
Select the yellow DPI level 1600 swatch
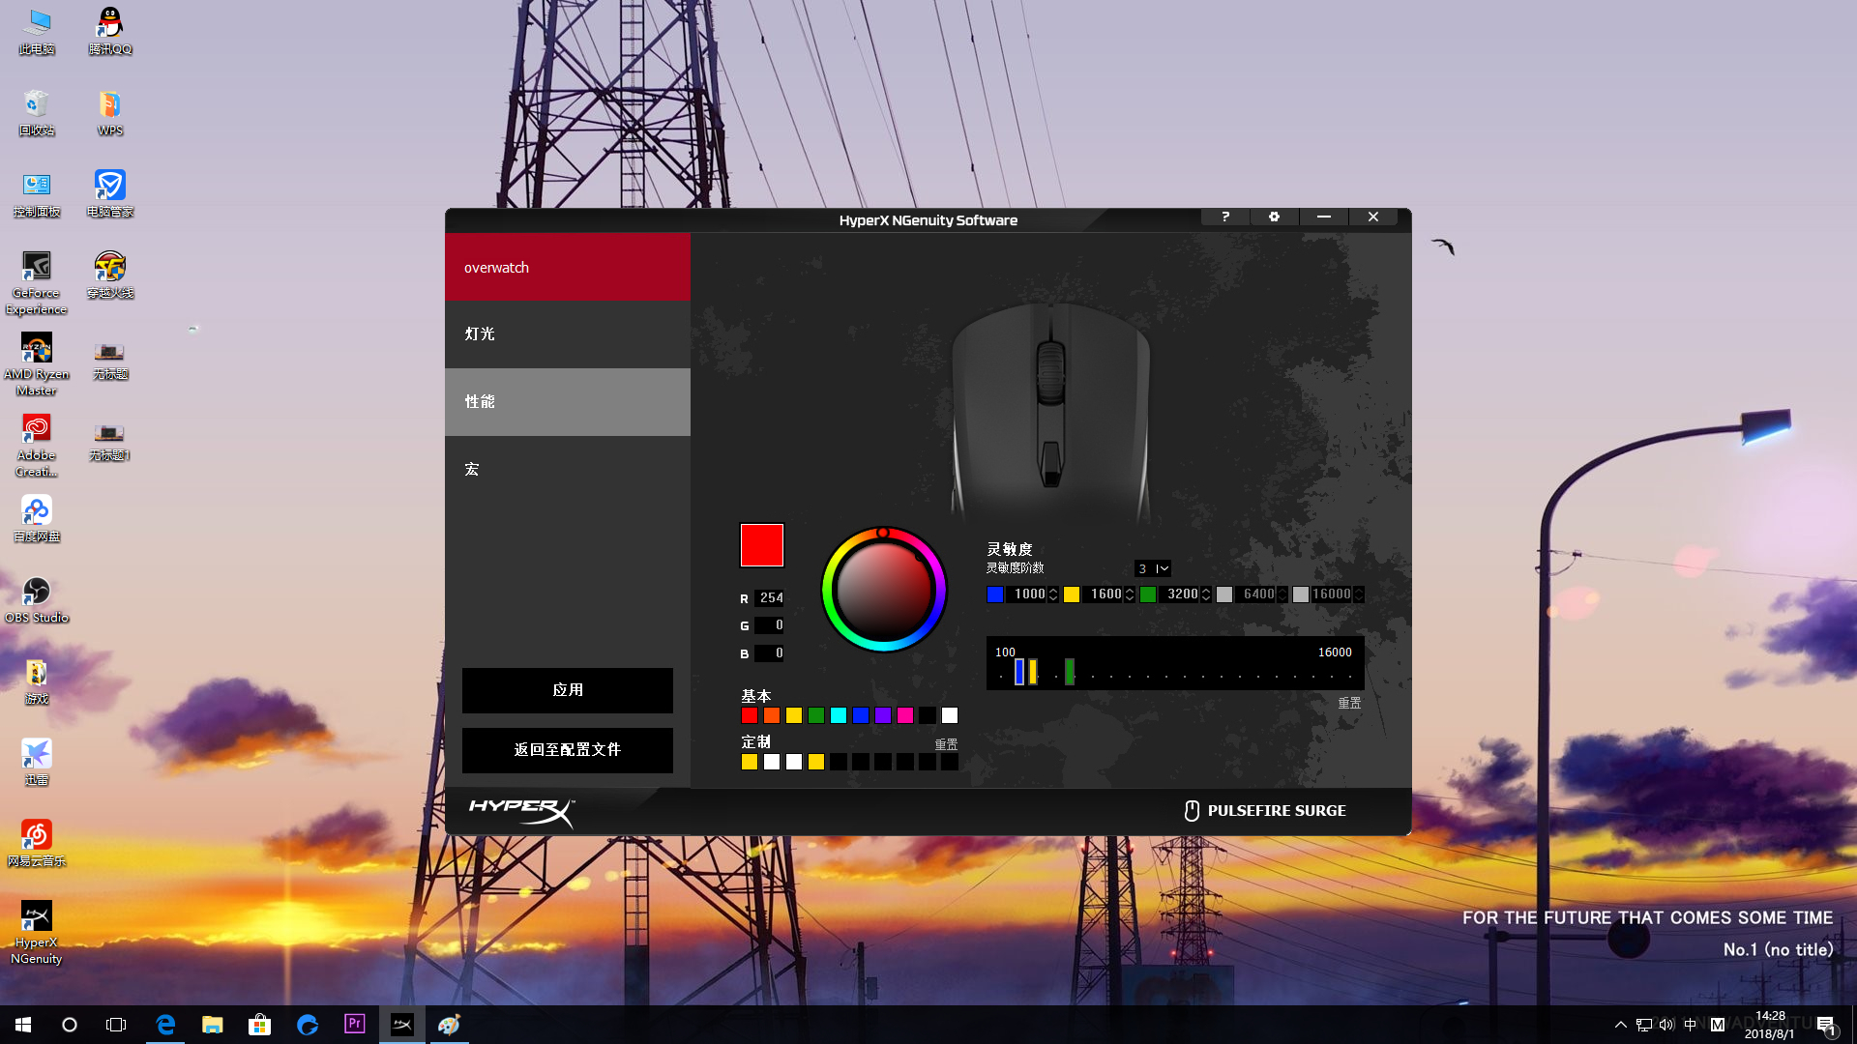pos(1072,594)
